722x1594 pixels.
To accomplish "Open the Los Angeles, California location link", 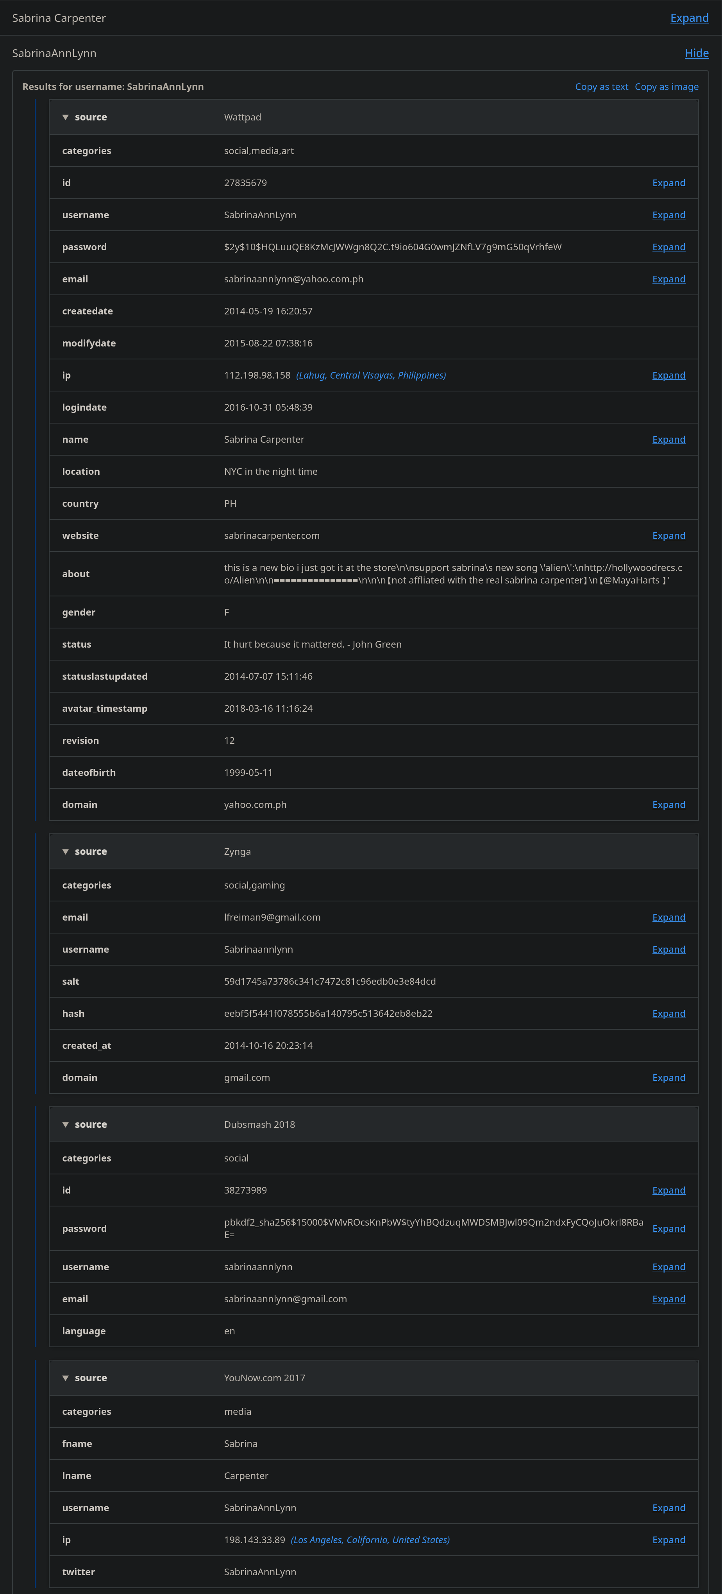I will (x=370, y=1540).
